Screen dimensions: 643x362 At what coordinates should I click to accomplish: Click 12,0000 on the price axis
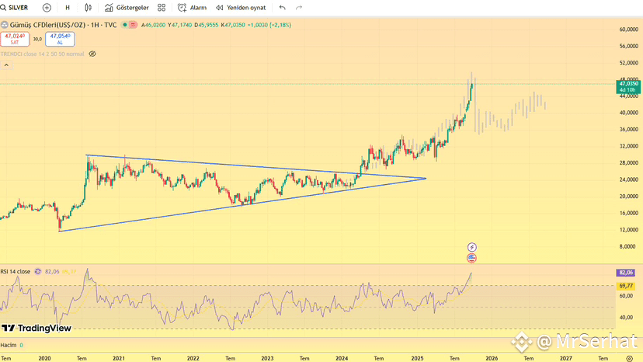point(629,230)
